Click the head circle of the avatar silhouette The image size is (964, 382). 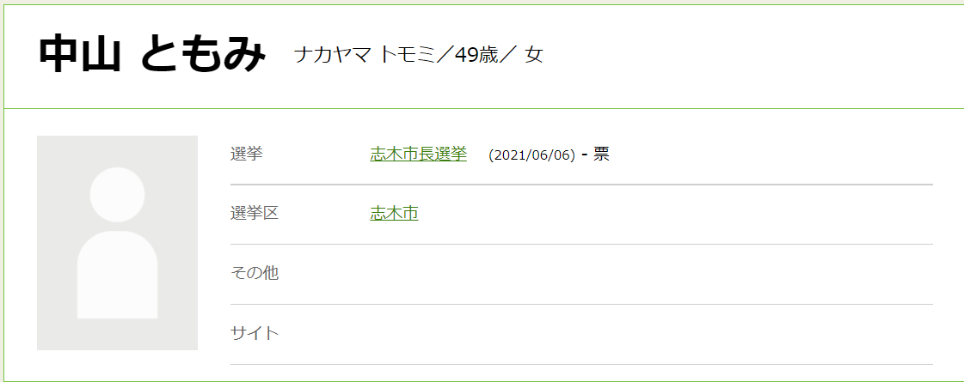click(x=117, y=194)
